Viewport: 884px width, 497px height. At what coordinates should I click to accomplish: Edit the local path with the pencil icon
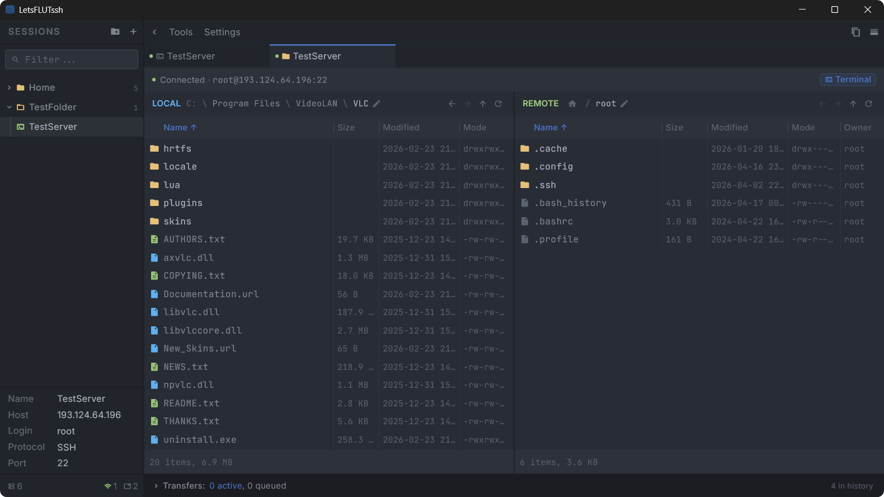tap(377, 104)
